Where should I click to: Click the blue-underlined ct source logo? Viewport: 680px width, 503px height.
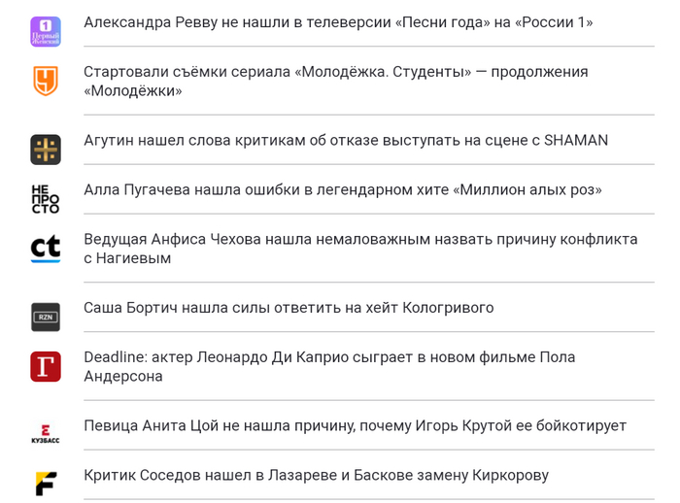(46, 249)
